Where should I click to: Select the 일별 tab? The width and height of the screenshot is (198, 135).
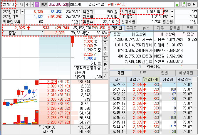coord(165,73)
